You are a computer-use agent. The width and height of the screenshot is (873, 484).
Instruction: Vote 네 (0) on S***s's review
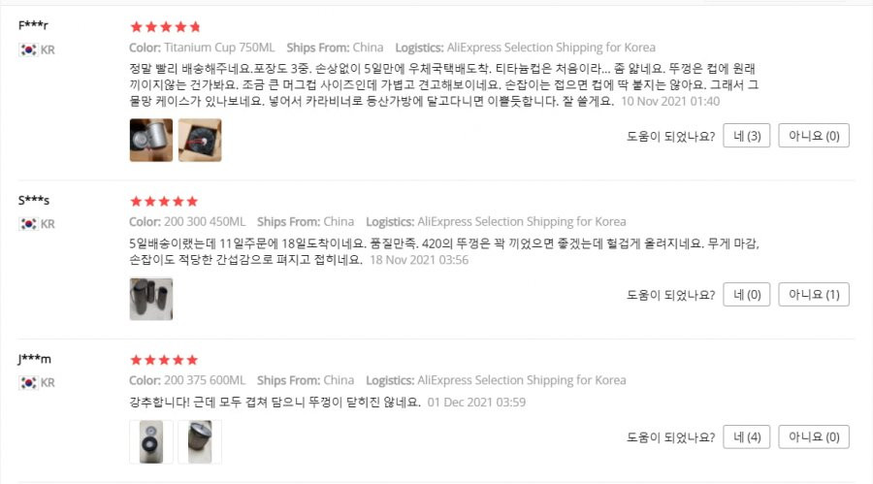click(x=747, y=294)
